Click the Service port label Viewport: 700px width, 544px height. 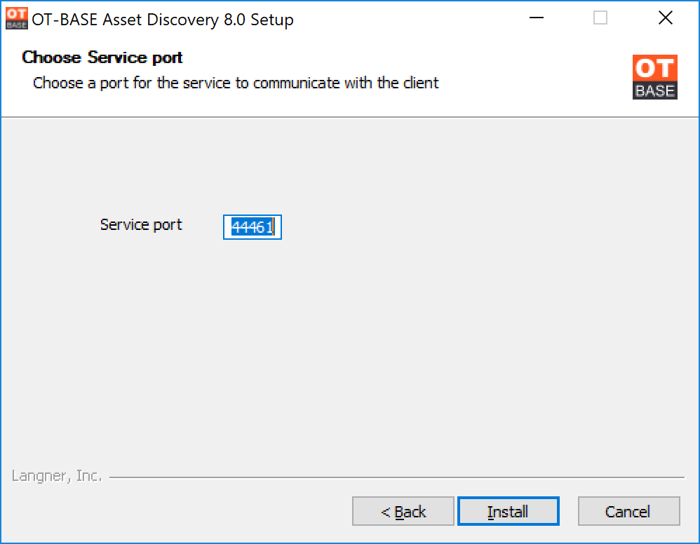pyautogui.click(x=141, y=225)
